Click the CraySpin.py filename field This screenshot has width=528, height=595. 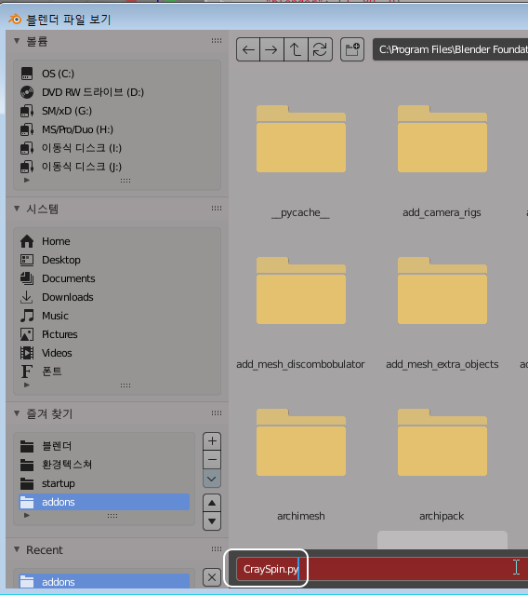click(x=382, y=568)
